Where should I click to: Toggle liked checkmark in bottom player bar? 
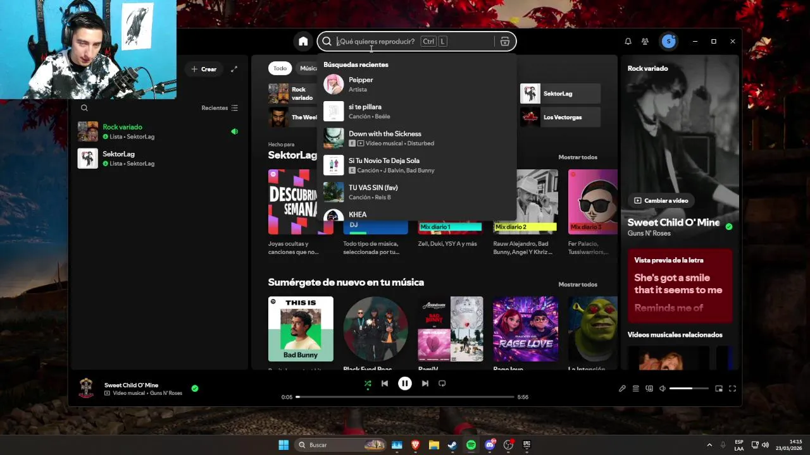[195, 388]
